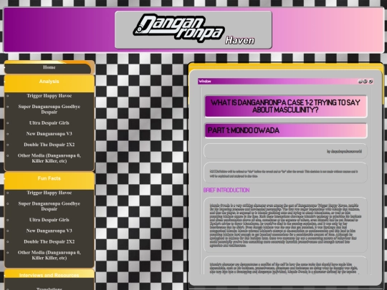
Task: Open Double The Despair 2X2 under Analysis
Action: [49, 145]
